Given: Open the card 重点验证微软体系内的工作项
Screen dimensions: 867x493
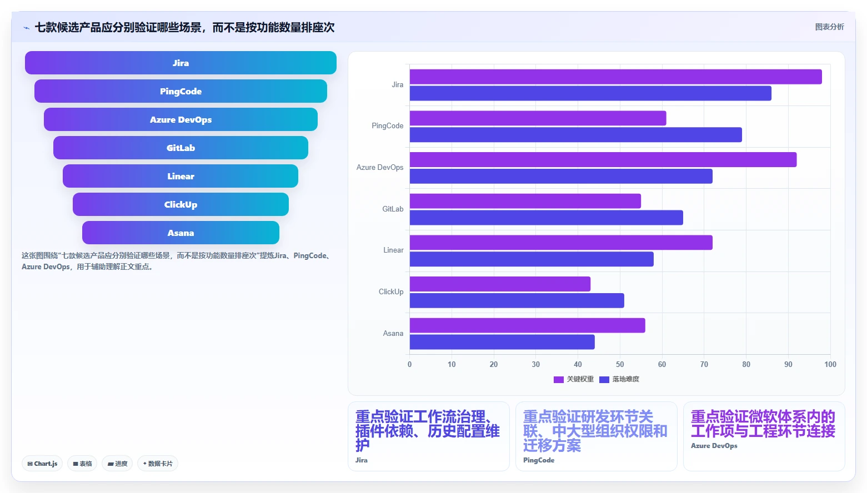Looking at the screenshot, I should tap(764, 436).
